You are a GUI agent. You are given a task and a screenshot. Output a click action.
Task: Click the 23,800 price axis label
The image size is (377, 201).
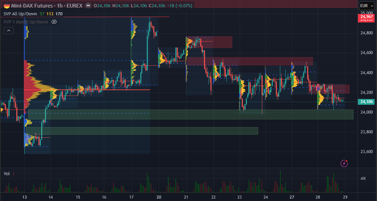click(x=367, y=132)
